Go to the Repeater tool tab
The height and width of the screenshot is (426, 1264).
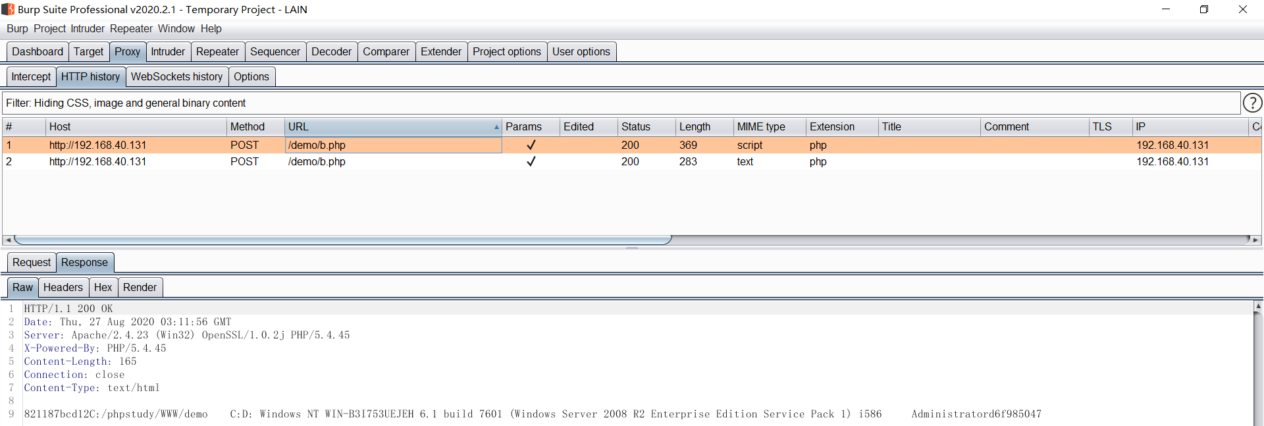point(217,51)
